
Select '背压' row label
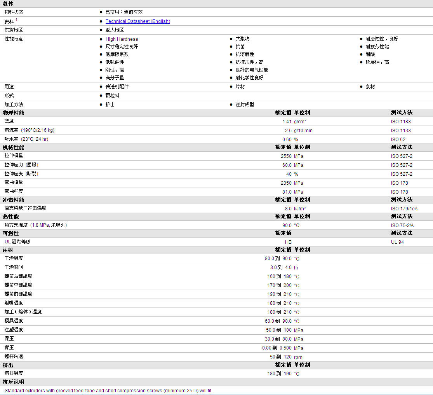9,348
